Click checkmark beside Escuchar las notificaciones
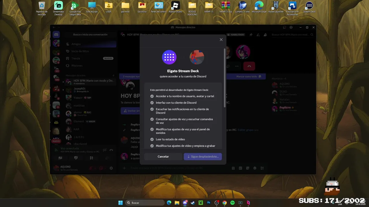Image resolution: width=369 pixels, height=207 pixels. click(x=152, y=109)
